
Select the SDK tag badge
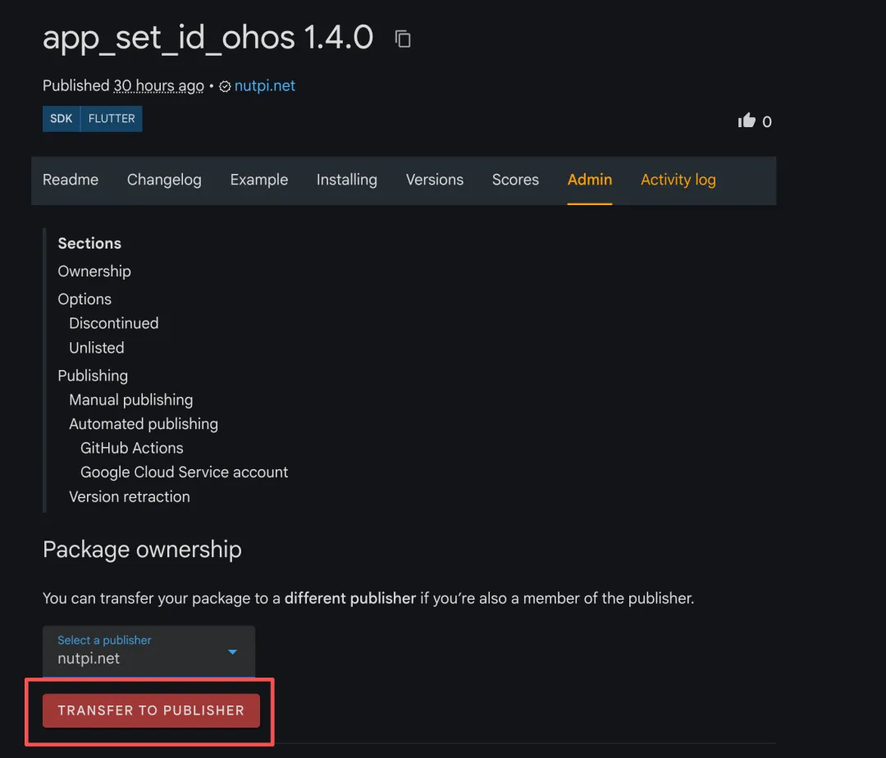[x=61, y=119]
